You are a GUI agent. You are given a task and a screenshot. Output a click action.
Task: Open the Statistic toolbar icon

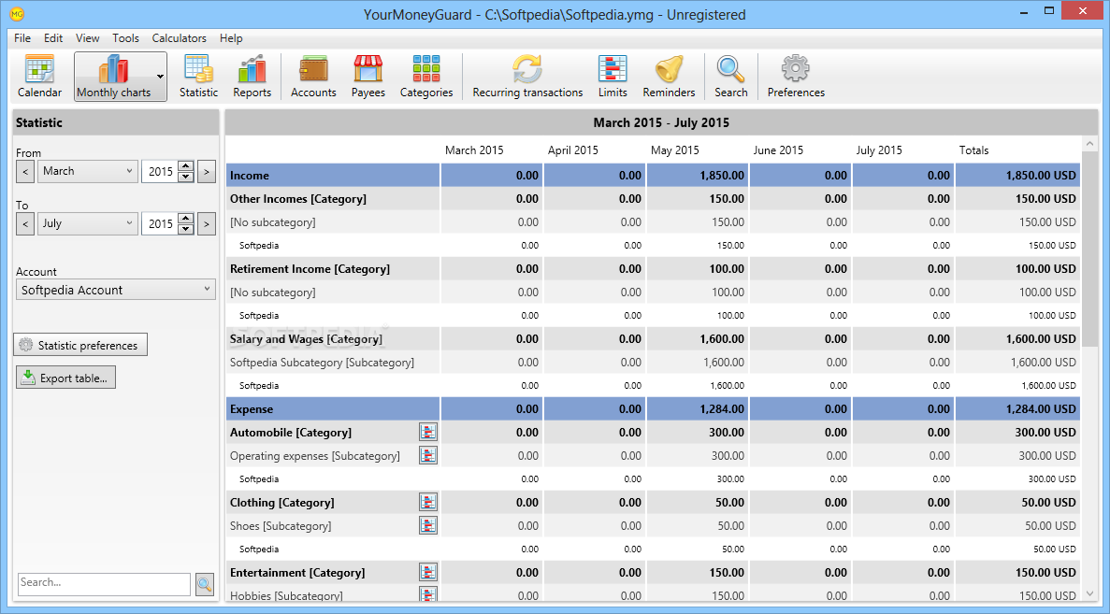(198, 77)
